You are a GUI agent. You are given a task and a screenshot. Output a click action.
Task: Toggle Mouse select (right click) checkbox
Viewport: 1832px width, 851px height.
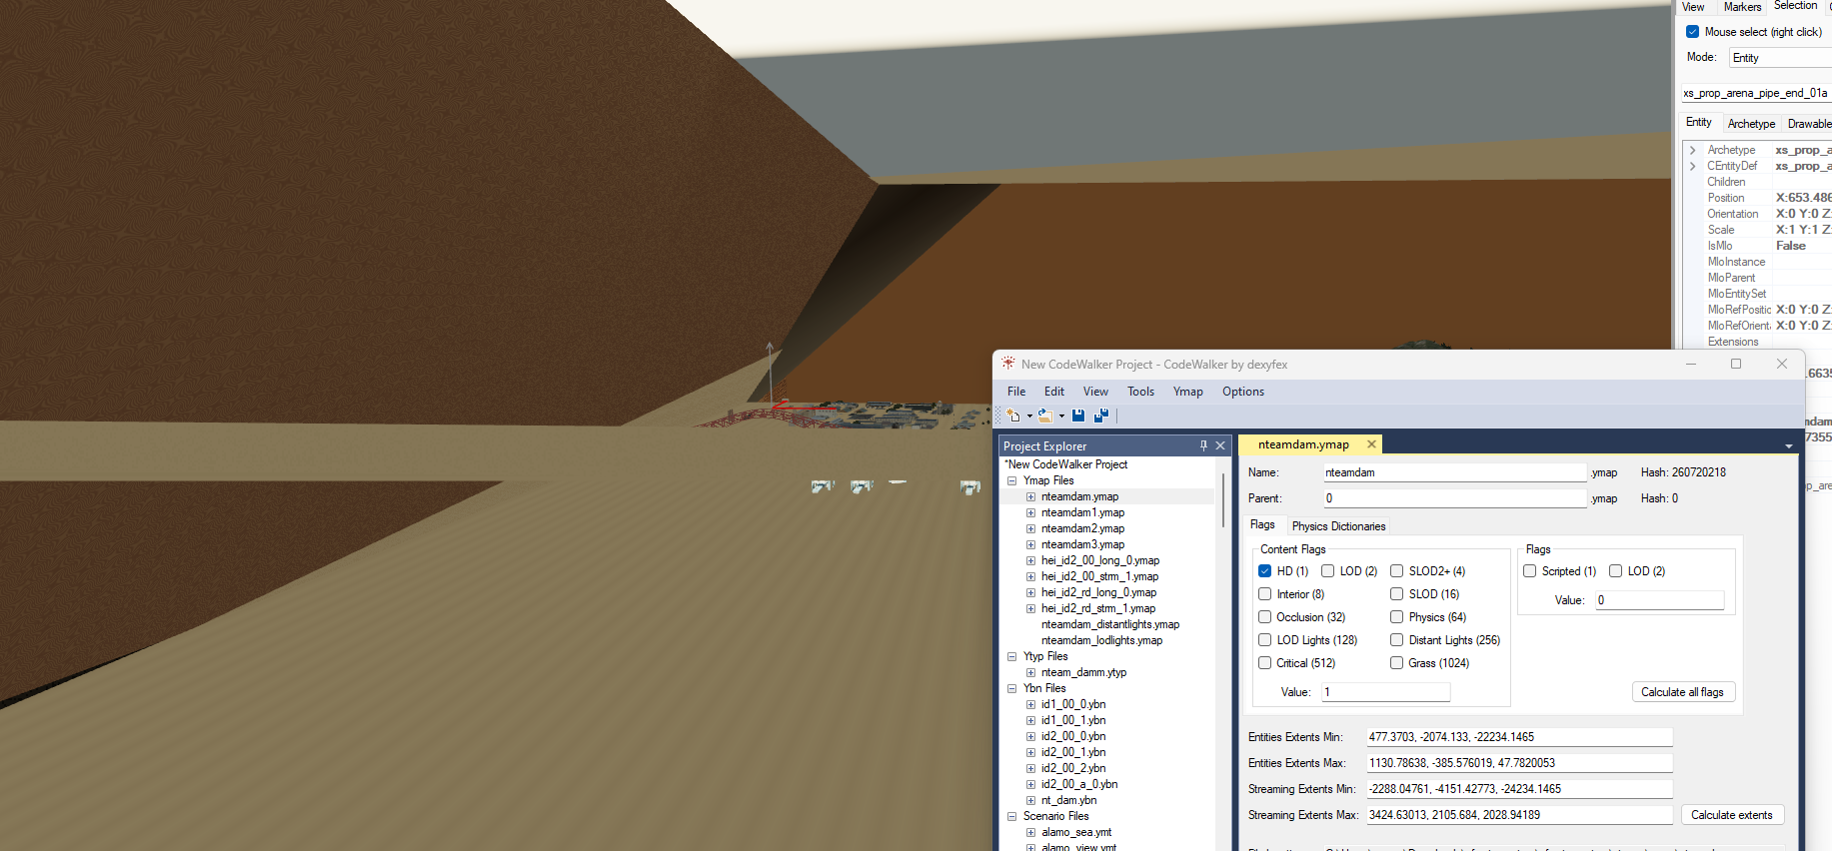coord(1692,32)
